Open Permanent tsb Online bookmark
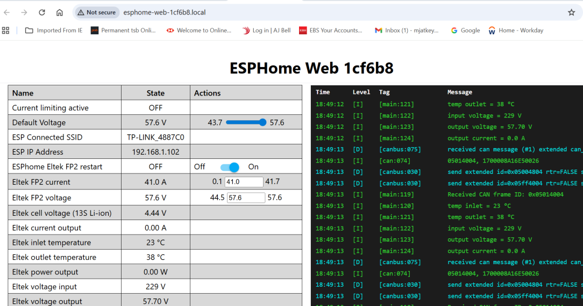 pyautogui.click(x=124, y=31)
